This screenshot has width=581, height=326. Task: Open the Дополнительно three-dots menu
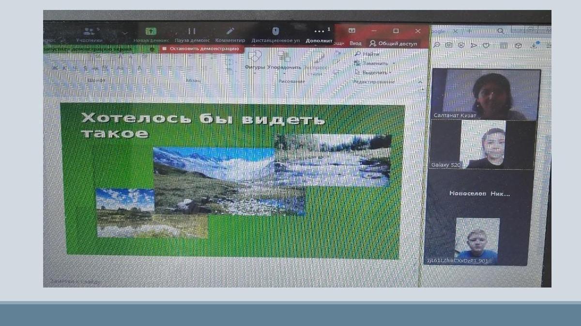(x=319, y=34)
